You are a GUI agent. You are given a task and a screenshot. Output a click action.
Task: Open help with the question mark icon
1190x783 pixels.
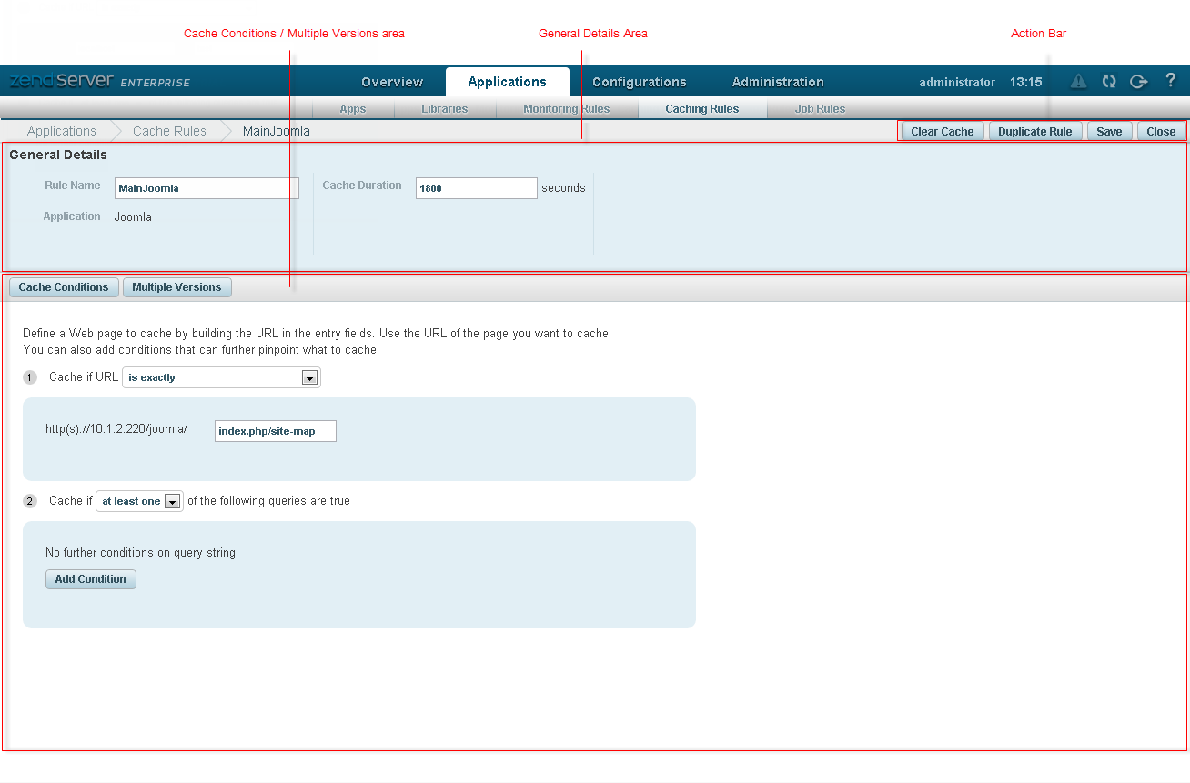click(1170, 81)
